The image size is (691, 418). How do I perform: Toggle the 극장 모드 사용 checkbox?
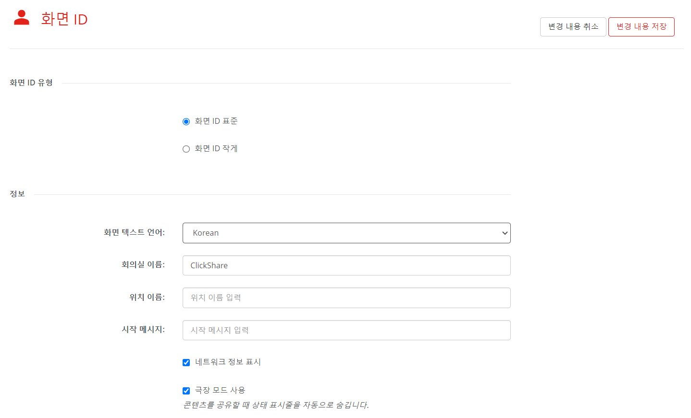click(x=186, y=391)
